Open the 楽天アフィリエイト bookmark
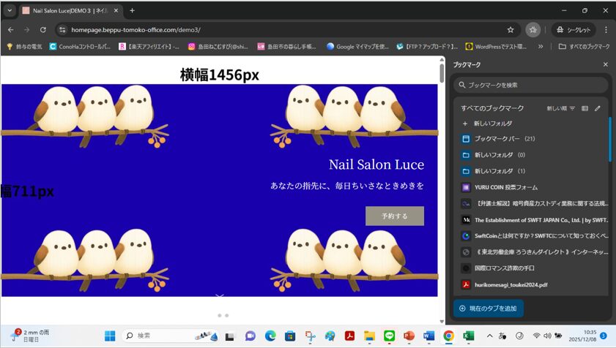Viewport: 616px width, 348px height. (149, 46)
